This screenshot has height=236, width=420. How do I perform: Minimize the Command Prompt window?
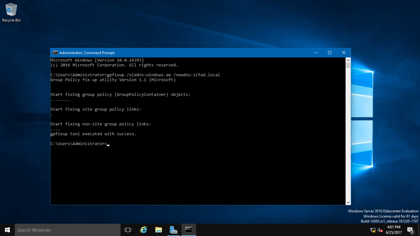[316, 53]
